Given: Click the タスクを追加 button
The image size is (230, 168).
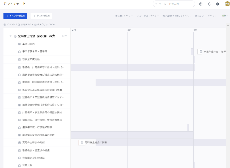Looking at the screenshot, I should [x=41, y=16].
